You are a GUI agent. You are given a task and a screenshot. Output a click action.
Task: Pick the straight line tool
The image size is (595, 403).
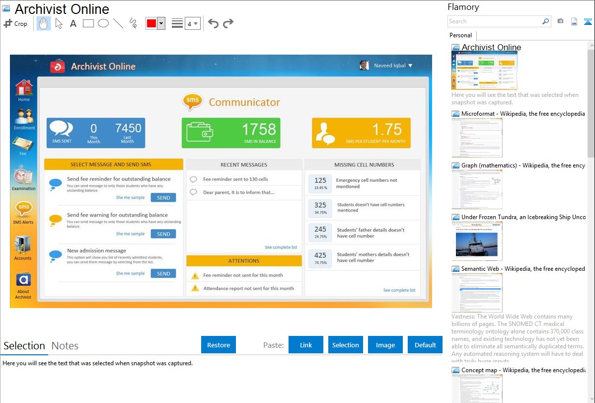118,23
